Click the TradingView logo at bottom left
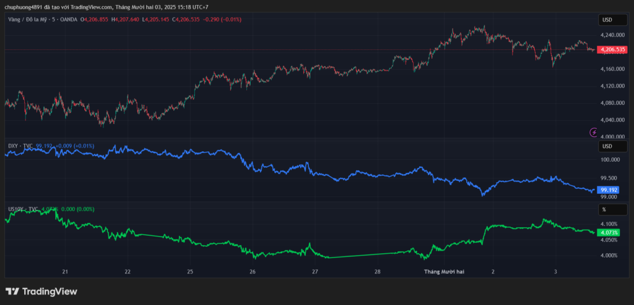Screen dimensions: 634x305 [41, 291]
